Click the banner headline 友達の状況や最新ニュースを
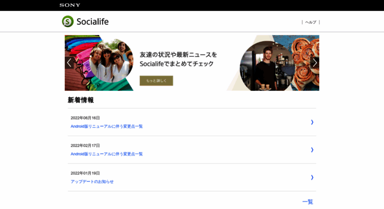384x209 pixels. pos(178,54)
